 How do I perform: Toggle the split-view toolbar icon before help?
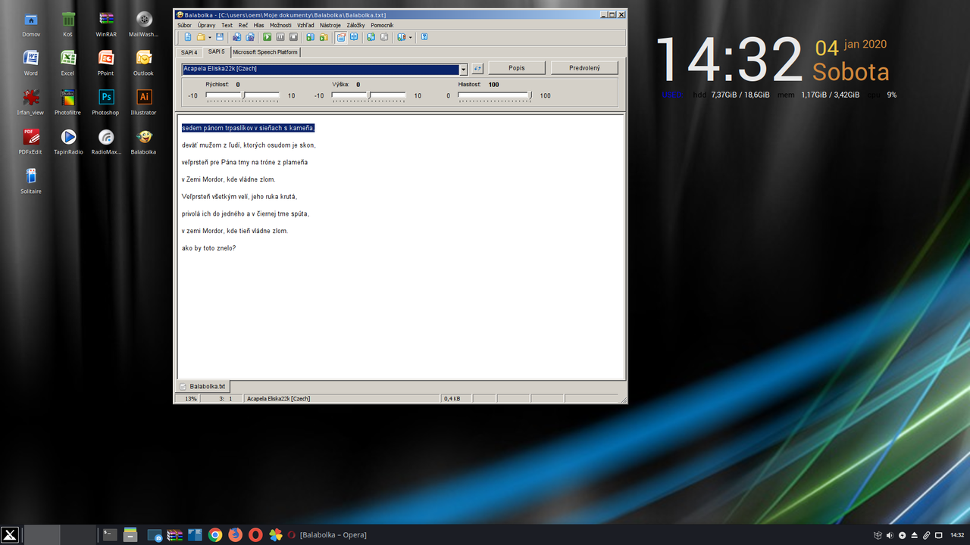tap(402, 37)
